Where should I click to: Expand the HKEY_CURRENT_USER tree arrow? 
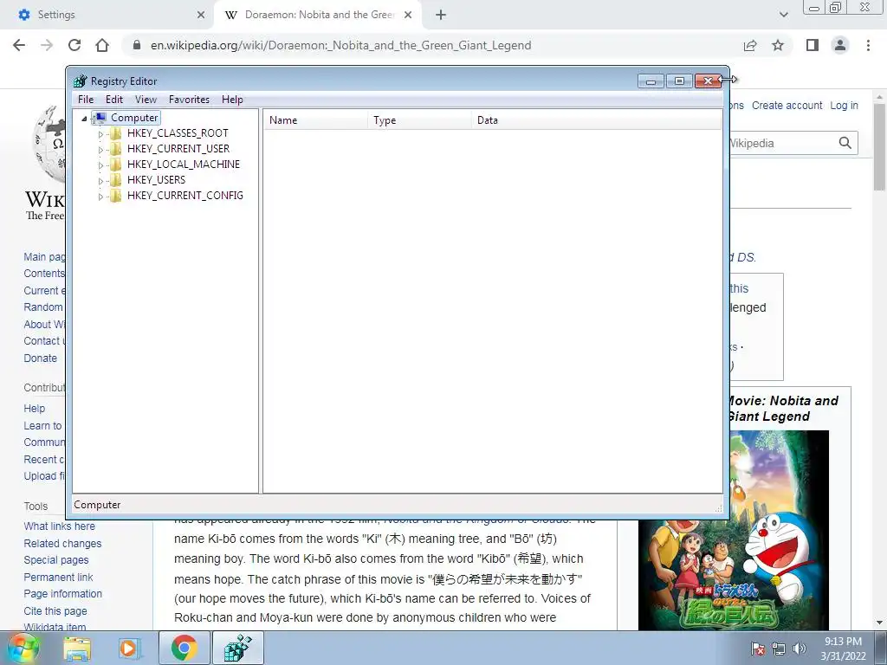point(100,150)
